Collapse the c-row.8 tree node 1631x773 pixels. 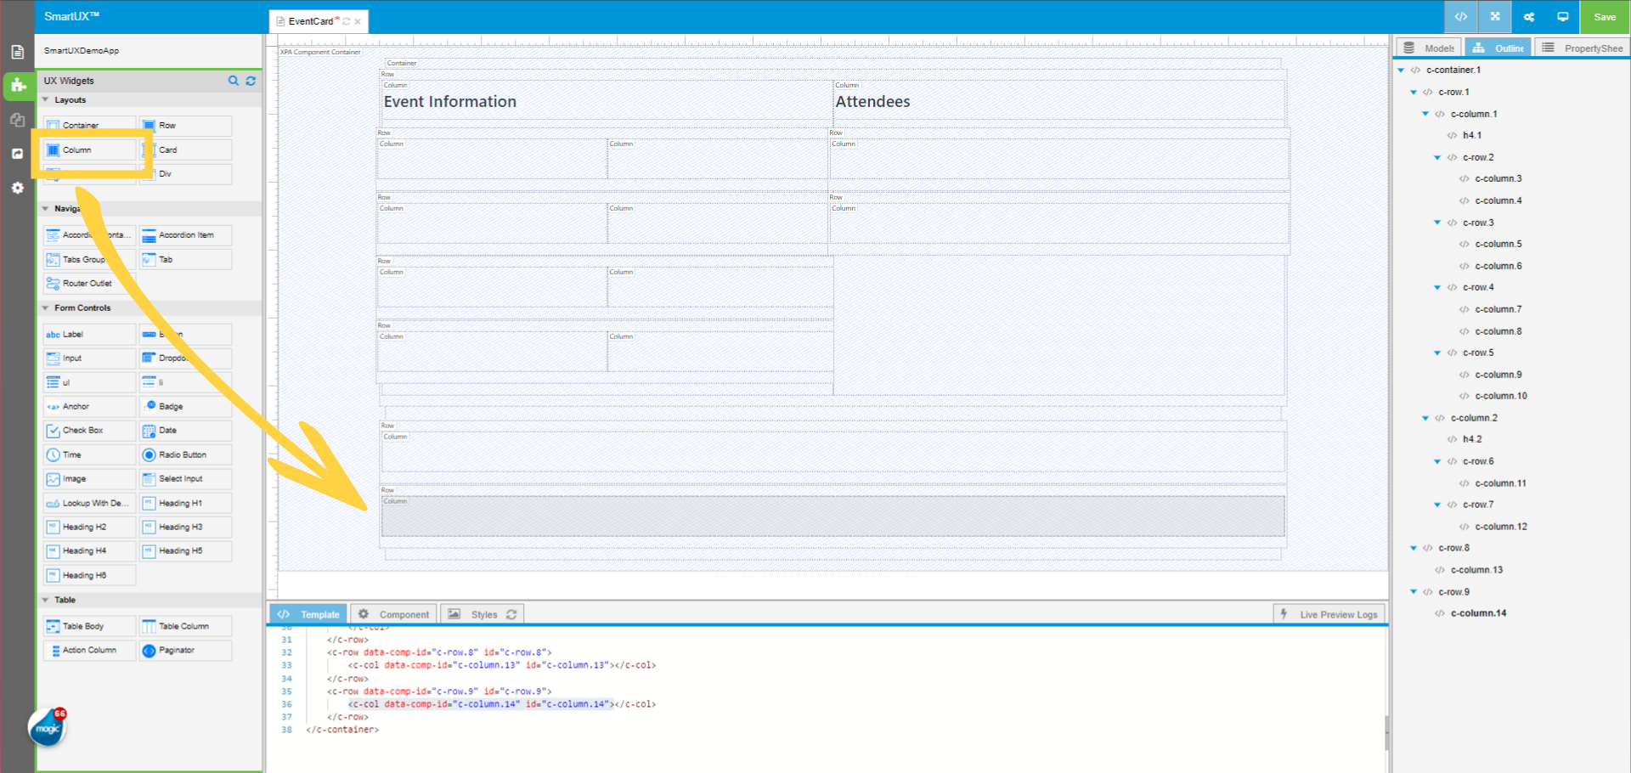pyautogui.click(x=1414, y=549)
